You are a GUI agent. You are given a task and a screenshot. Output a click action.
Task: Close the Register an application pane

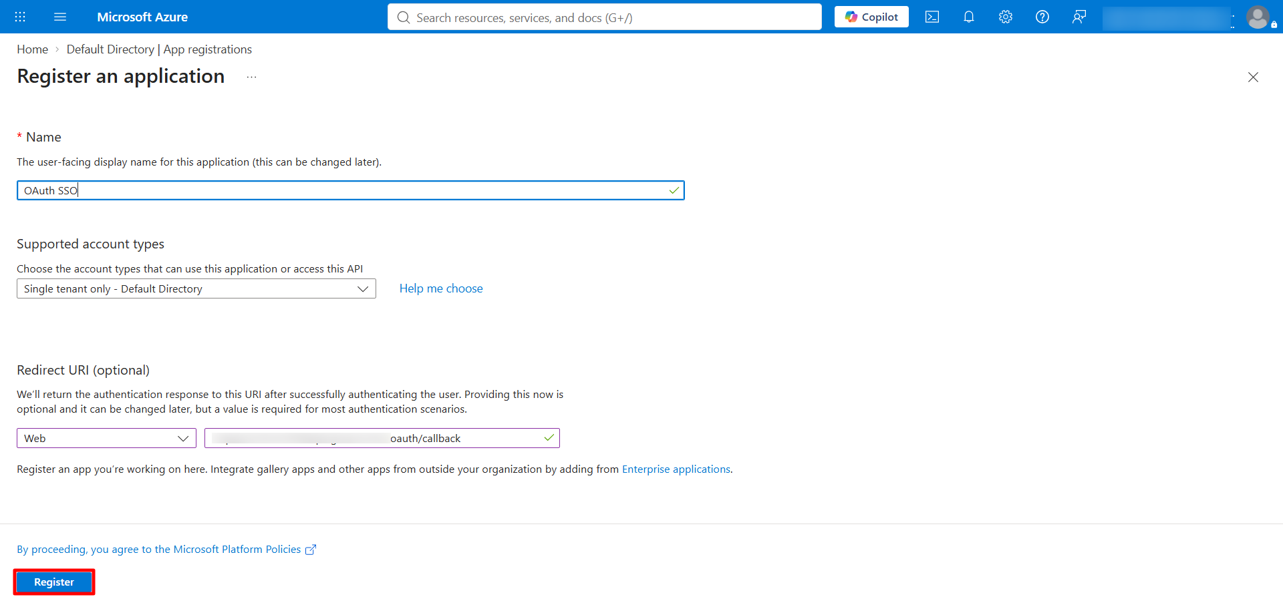point(1253,77)
